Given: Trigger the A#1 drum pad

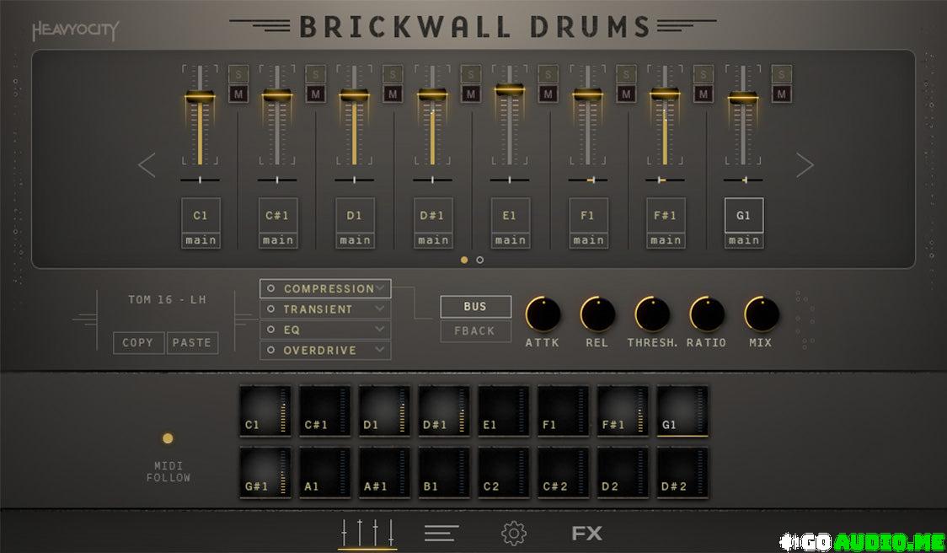Looking at the screenshot, I should 384,473.
